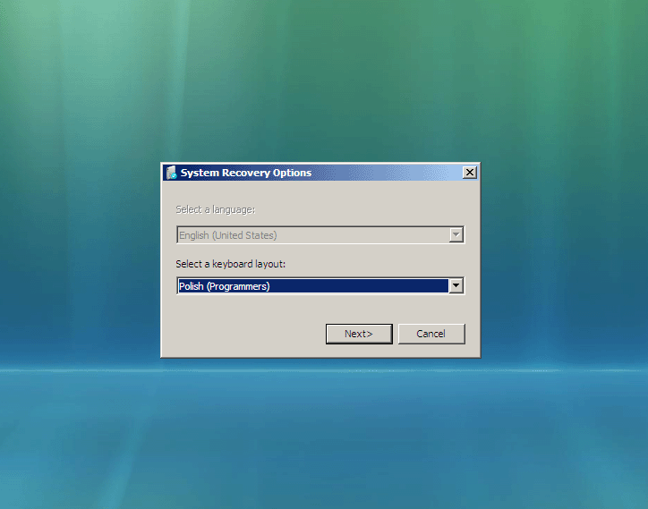Click the 'System Recovery Options' title text

[x=246, y=173]
